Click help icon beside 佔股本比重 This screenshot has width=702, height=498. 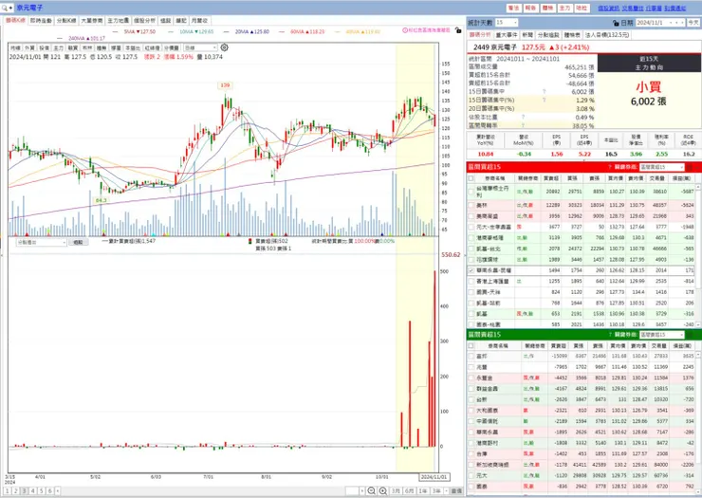coord(523,118)
